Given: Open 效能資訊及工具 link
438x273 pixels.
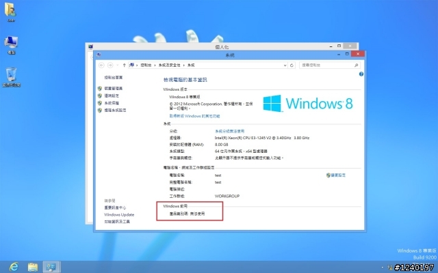Looking at the screenshot, I should tap(117, 221).
